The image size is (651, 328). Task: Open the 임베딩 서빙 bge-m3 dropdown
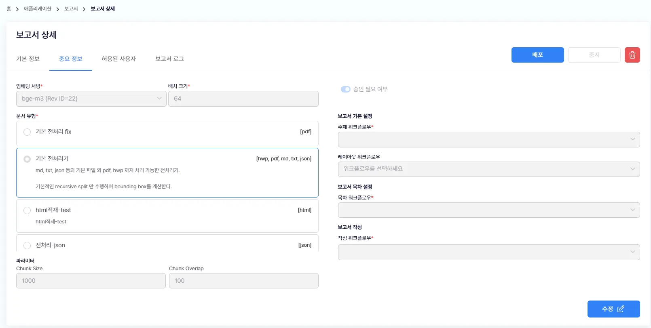click(x=91, y=99)
